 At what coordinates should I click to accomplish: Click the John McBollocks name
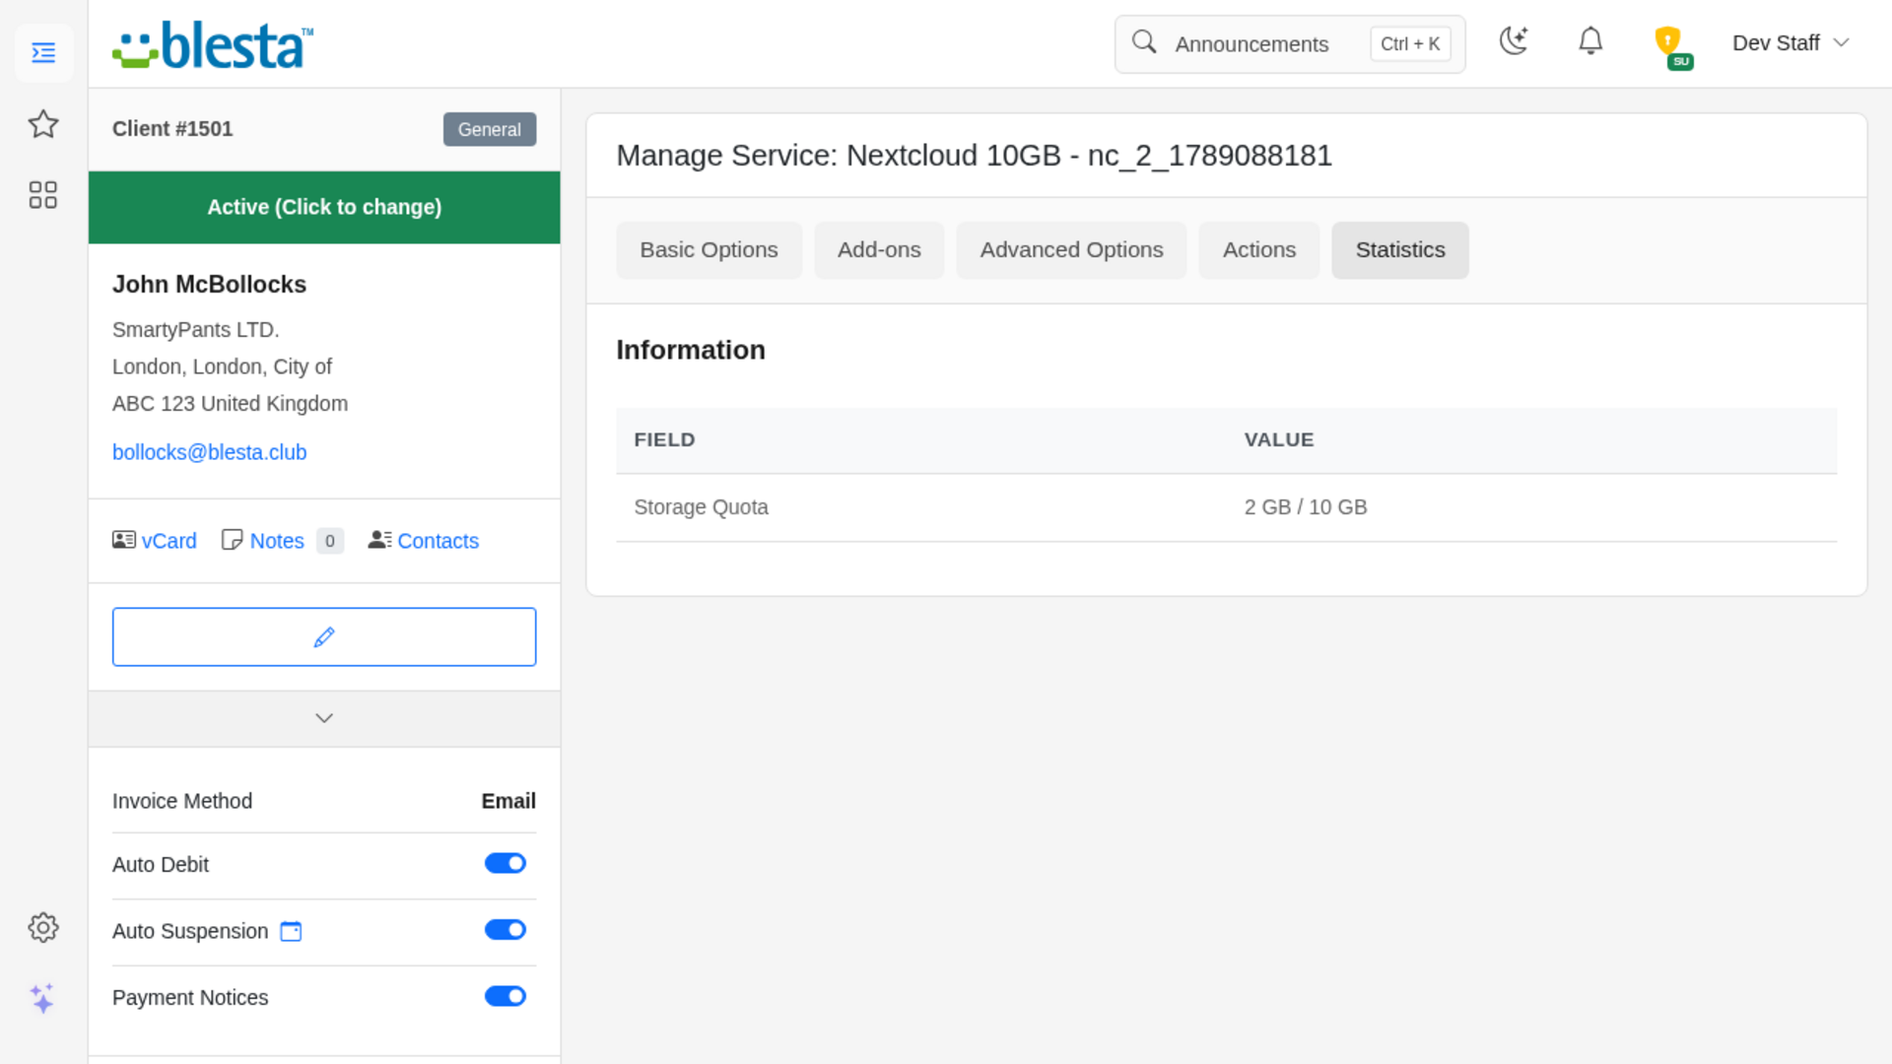[209, 285]
